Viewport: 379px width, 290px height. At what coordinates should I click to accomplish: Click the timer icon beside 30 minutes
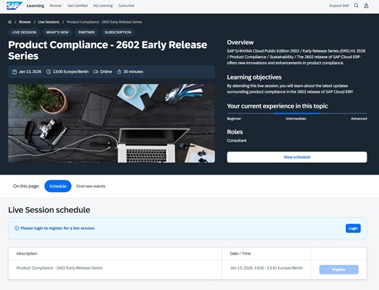119,72
